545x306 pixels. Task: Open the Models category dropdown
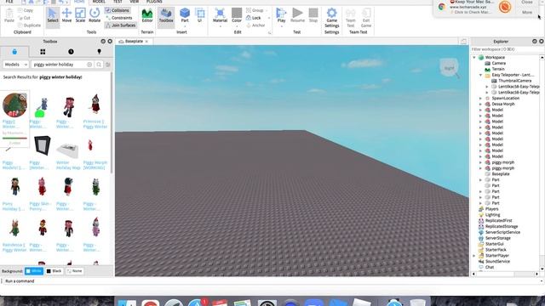(x=15, y=65)
